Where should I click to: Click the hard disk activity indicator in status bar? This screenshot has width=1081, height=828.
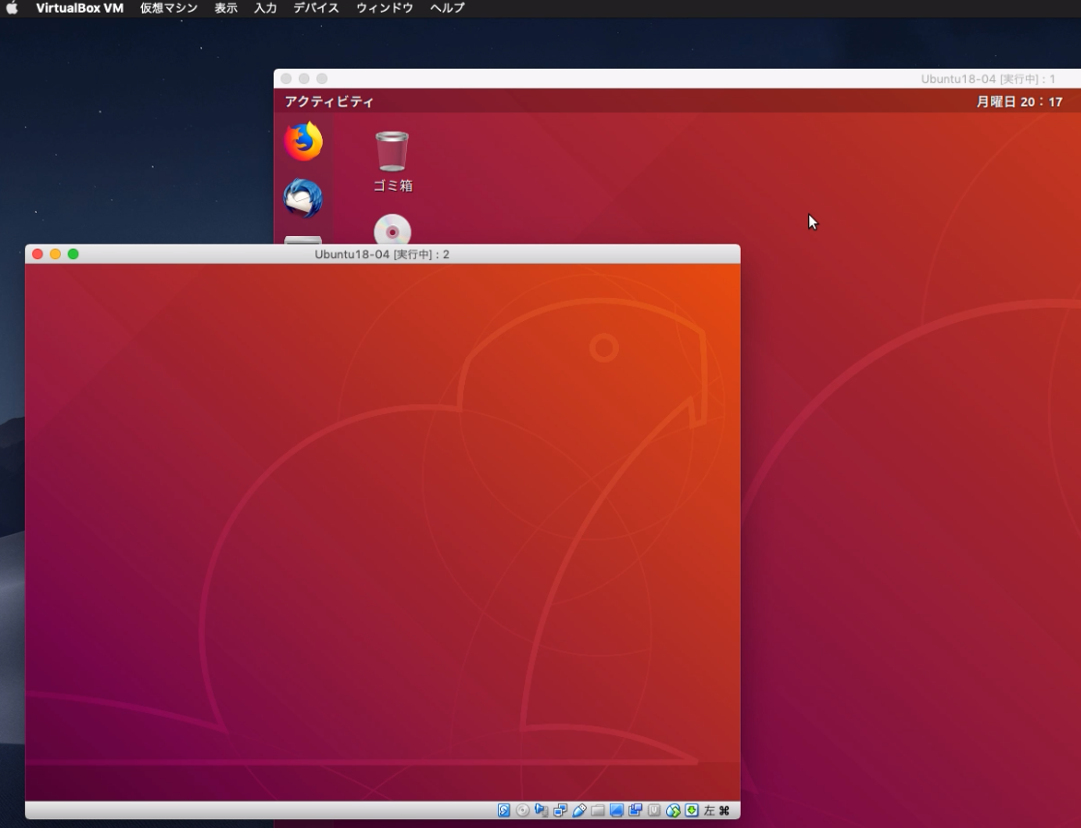504,810
